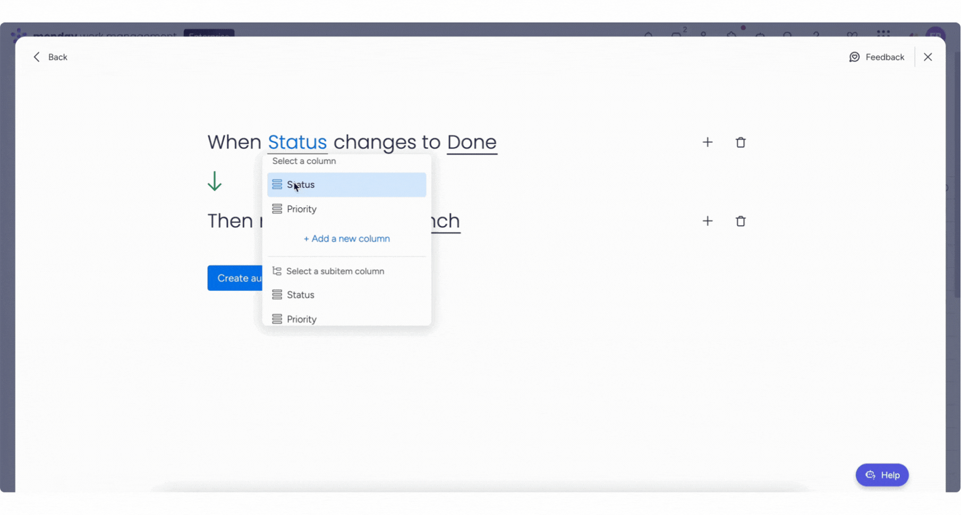Click the Add a new column link
This screenshot has width=961, height=515.
point(346,239)
